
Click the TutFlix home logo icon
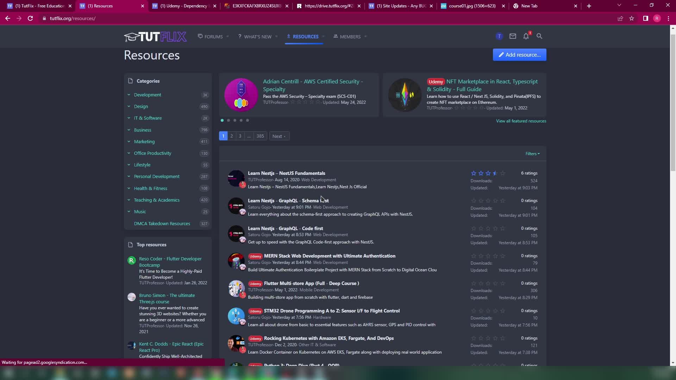155,36
